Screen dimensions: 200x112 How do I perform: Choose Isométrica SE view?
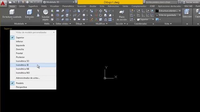(x=33, y=65)
